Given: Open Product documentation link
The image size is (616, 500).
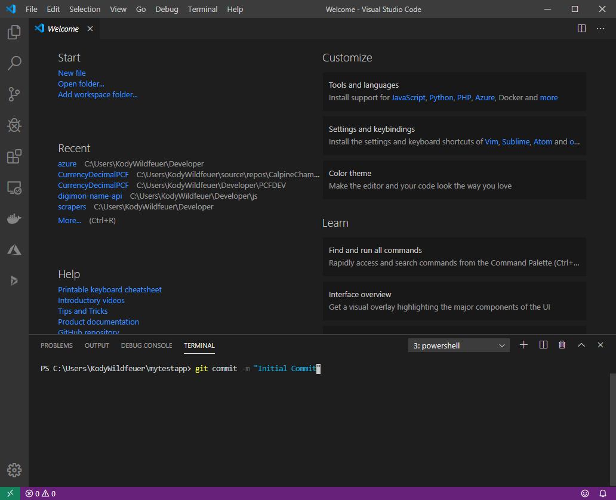Looking at the screenshot, I should tap(98, 322).
